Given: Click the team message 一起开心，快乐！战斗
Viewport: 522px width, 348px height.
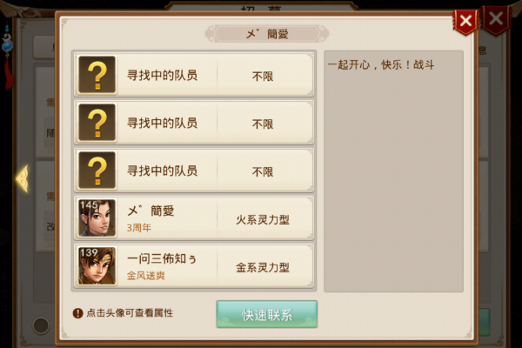Looking at the screenshot, I should point(381,64).
